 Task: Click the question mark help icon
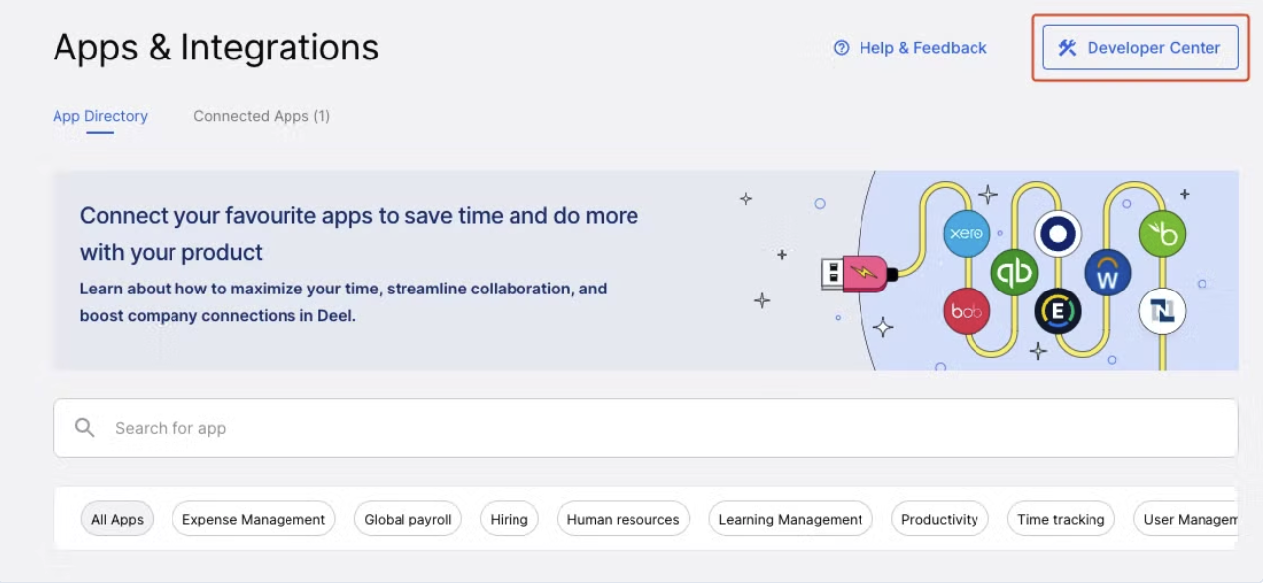pos(842,48)
